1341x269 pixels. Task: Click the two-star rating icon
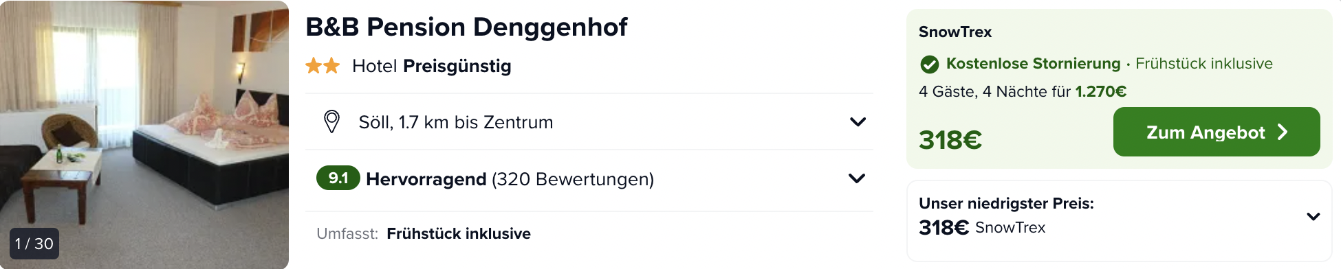coord(323,66)
